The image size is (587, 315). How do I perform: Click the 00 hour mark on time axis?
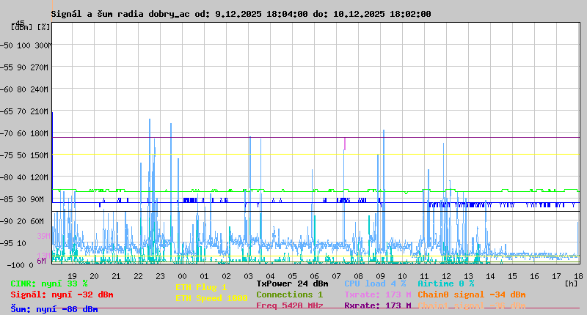point(182,275)
